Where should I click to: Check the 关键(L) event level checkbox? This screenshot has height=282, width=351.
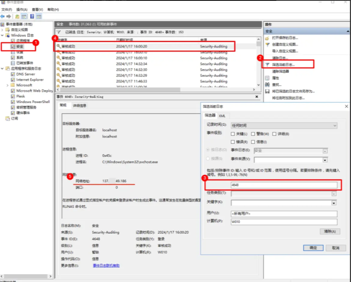pyautogui.click(x=233, y=134)
